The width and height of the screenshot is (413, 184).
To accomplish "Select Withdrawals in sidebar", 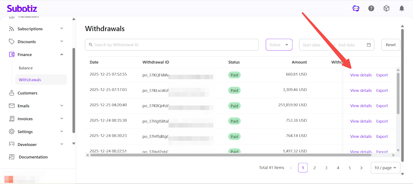I will pyautogui.click(x=30, y=80).
